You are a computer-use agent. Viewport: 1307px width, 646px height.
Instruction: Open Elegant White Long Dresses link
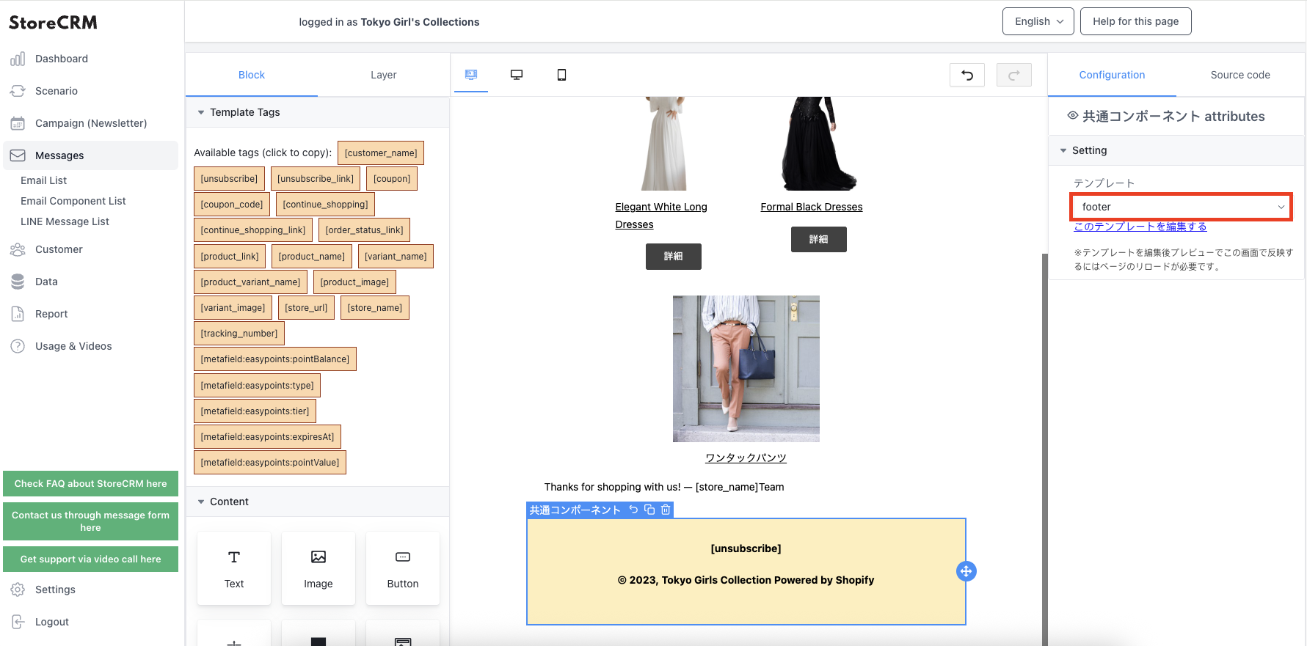tap(661, 216)
